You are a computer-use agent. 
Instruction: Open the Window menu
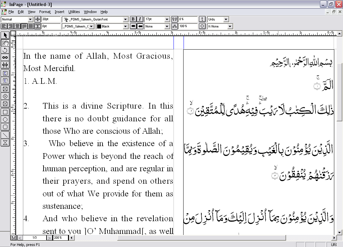click(90, 12)
